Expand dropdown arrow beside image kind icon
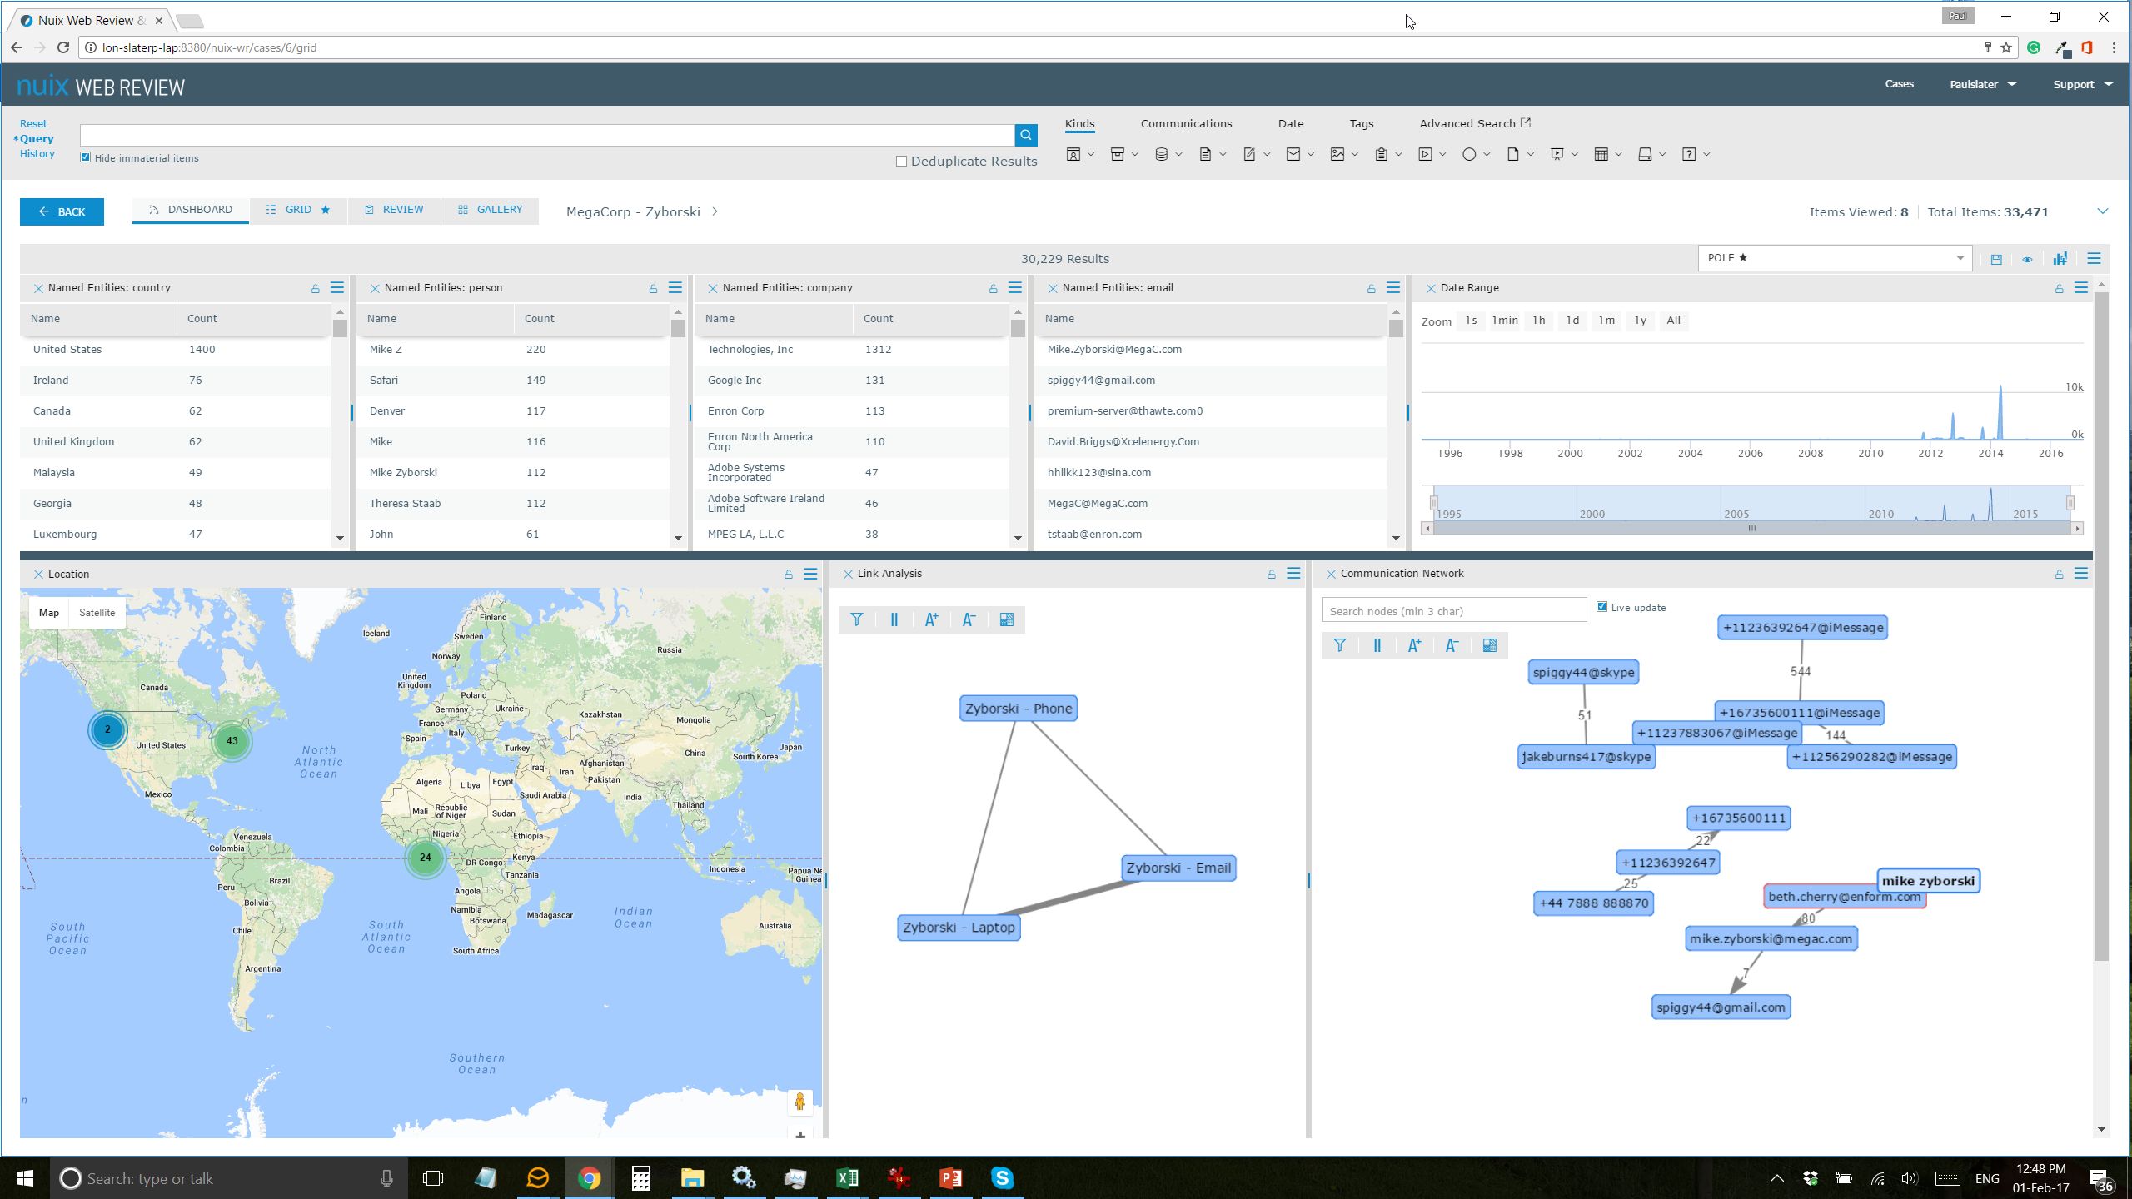 1355,154
